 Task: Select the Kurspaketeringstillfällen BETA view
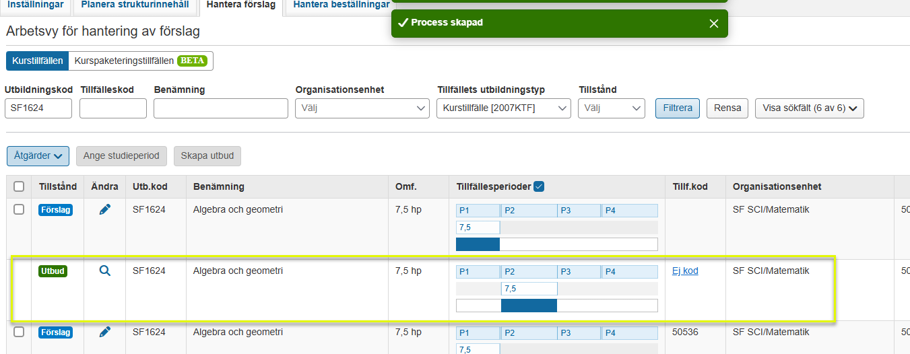[x=140, y=61]
